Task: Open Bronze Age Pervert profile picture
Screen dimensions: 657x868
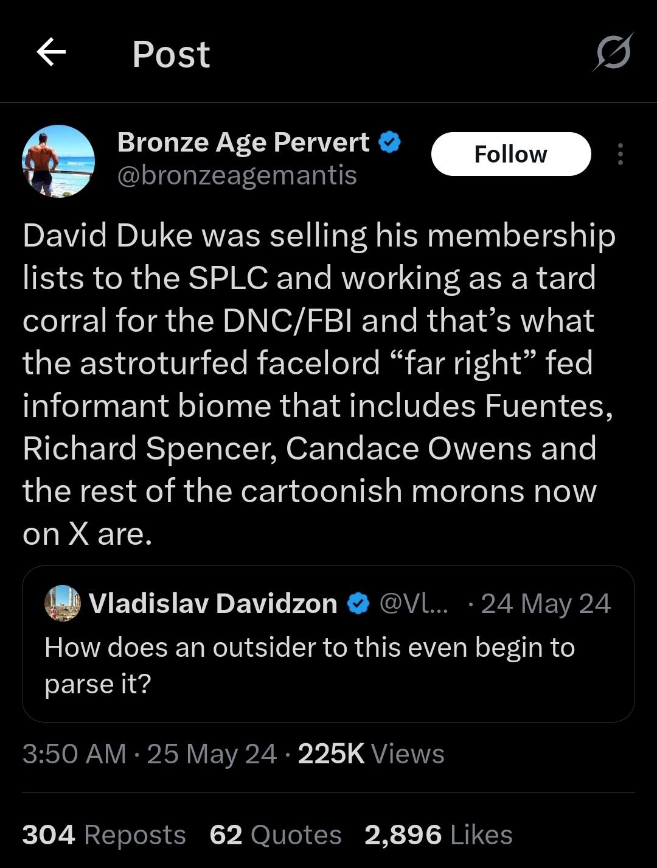Action: [x=58, y=161]
